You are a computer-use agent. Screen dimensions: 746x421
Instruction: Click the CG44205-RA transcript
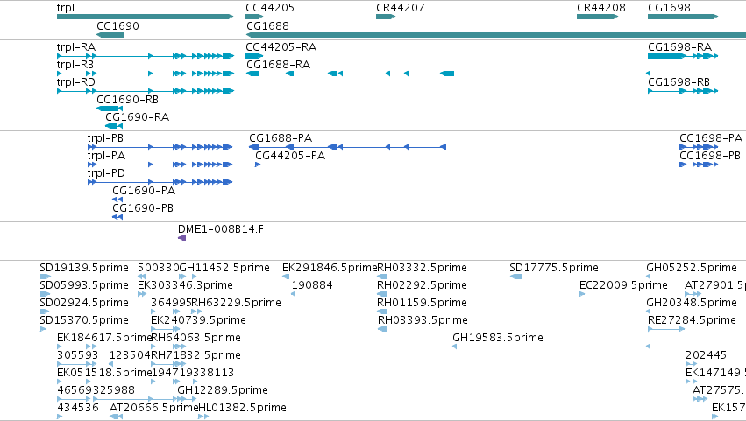(x=254, y=56)
